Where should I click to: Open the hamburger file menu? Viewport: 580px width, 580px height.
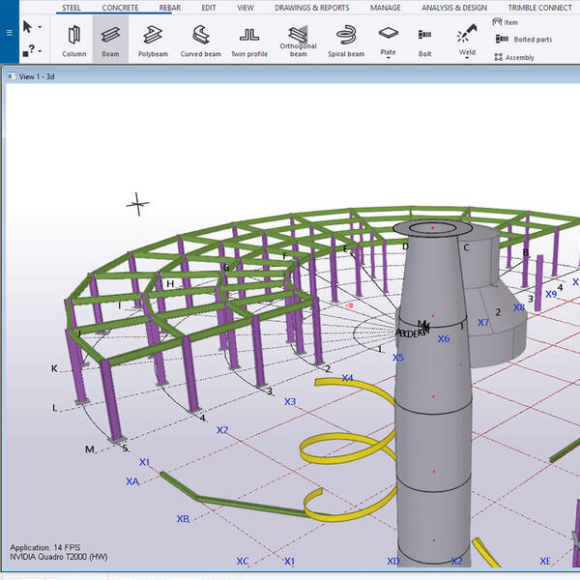coord(10,33)
